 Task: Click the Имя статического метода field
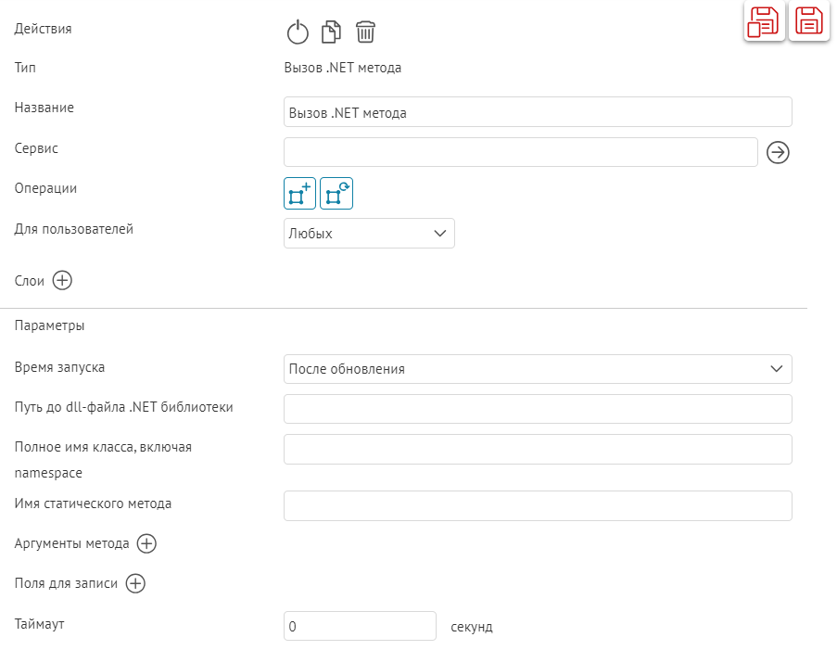(x=538, y=506)
